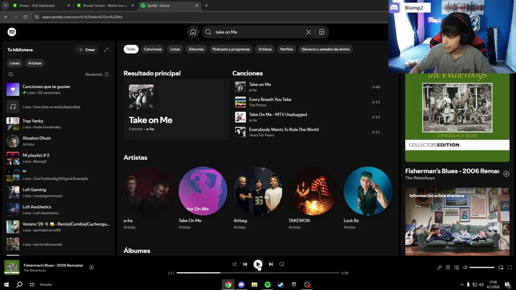
Task: Adjust the volume slider
Action: pos(482,267)
